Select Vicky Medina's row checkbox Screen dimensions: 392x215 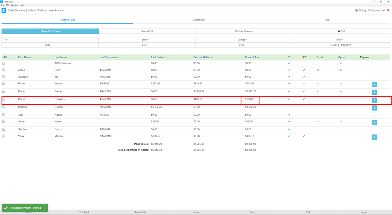[x=4, y=136]
